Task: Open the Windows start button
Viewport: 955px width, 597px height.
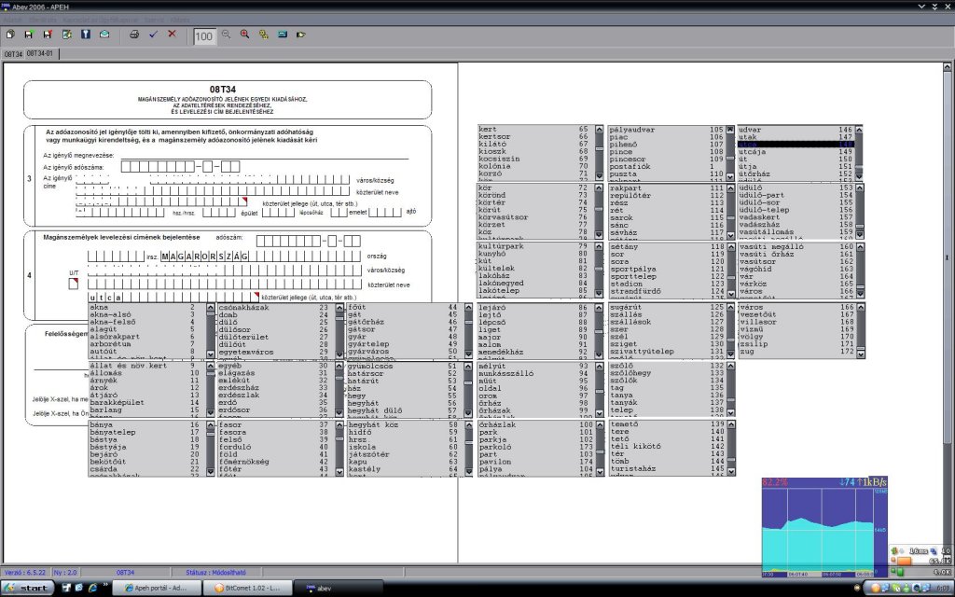Action: [x=28, y=588]
